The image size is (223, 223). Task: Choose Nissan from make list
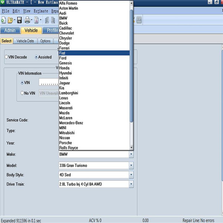[x=94, y=138]
